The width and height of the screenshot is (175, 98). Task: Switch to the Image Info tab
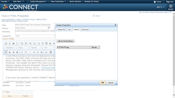coord(61,30)
